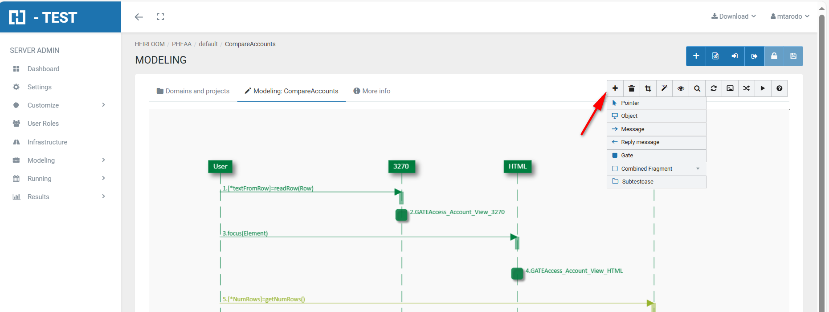The height and width of the screenshot is (312, 829).
Task: Click the refresh diagram icon
Action: click(714, 88)
